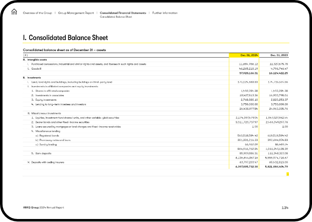Click the I. Consolidated Balance Sheet heading

[65, 38]
